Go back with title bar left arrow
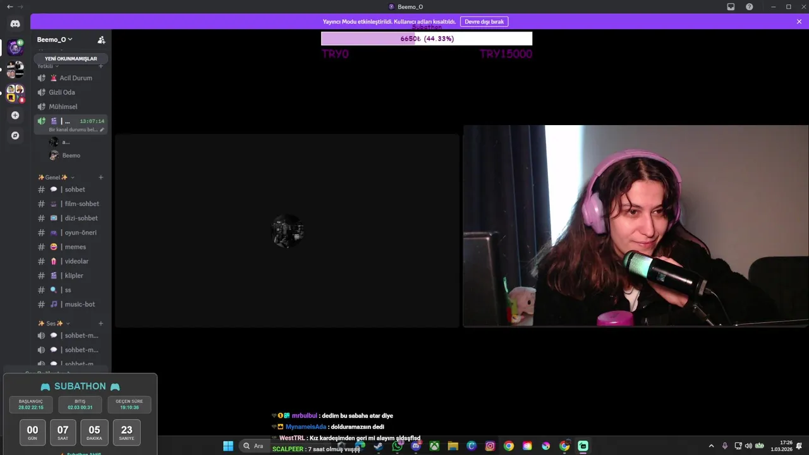This screenshot has width=809, height=455. coord(9,7)
